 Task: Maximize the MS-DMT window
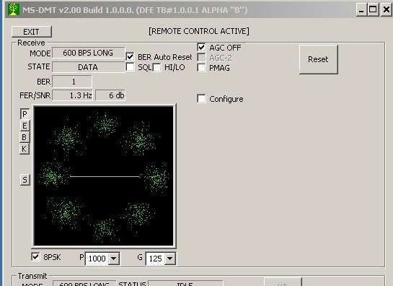pyautogui.click(x=373, y=10)
